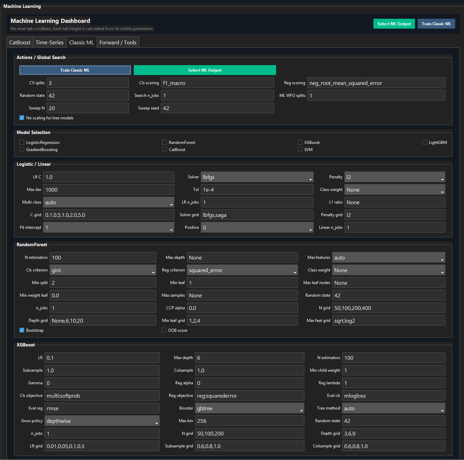Click the Max iter field showing 1000

click(109, 190)
